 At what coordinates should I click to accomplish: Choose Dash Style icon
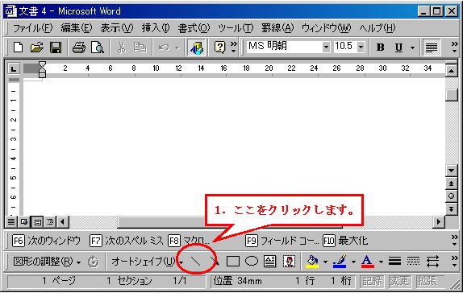413,261
